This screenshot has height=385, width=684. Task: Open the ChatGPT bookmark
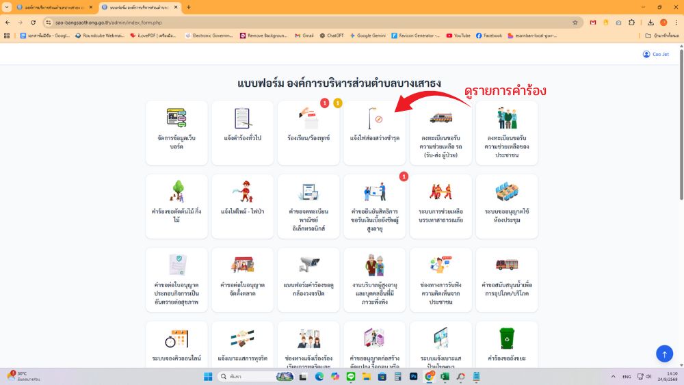pos(332,36)
